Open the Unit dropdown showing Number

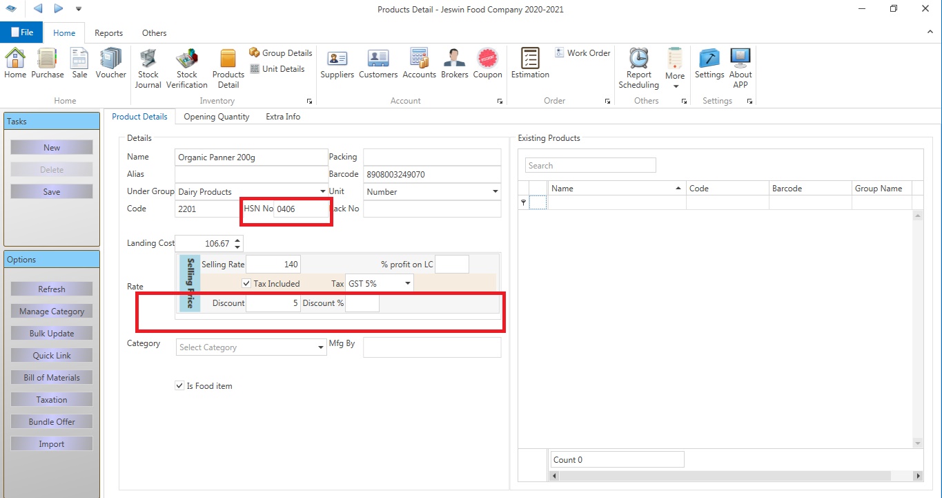click(495, 191)
